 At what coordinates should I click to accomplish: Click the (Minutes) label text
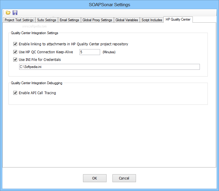pos(109,52)
